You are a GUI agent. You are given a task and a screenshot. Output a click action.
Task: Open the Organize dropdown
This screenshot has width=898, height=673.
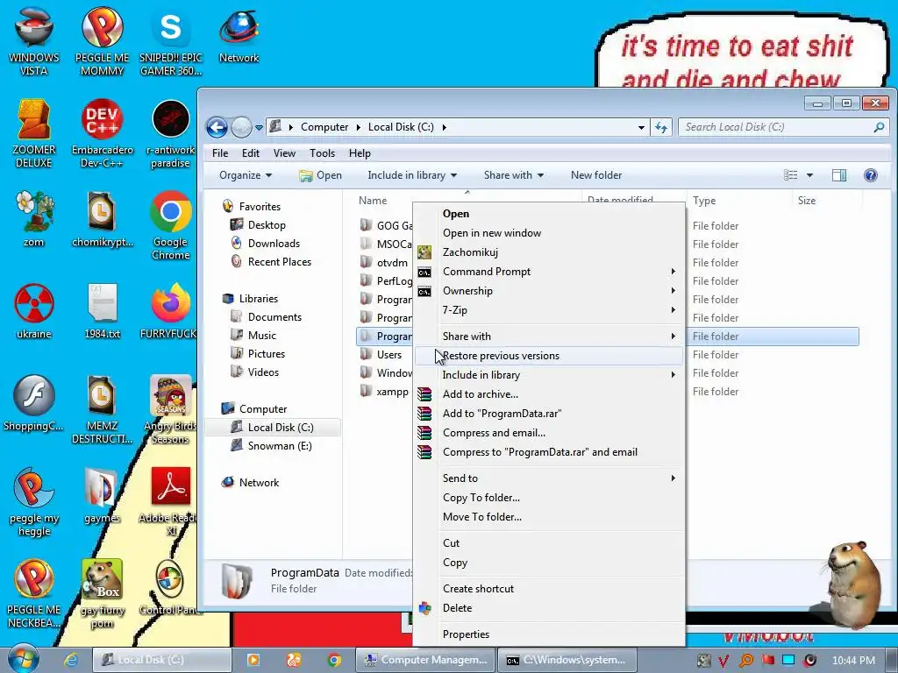246,175
